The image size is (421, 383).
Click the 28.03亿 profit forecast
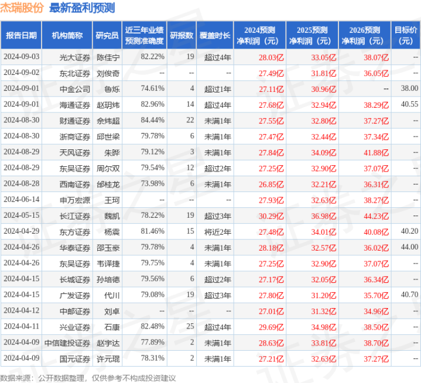(x=271, y=57)
